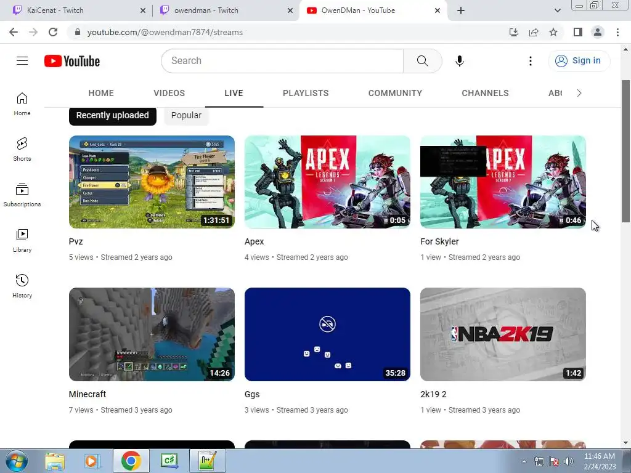Close the KaiCenat - Twitch tab
The width and height of the screenshot is (631, 473).
coord(143,11)
